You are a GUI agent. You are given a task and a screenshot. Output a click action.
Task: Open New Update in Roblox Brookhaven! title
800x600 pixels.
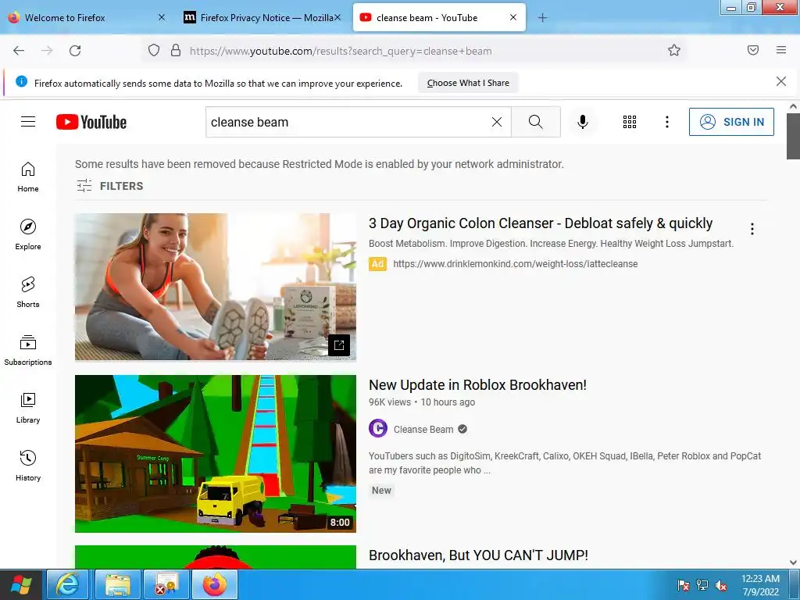pos(477,384)
